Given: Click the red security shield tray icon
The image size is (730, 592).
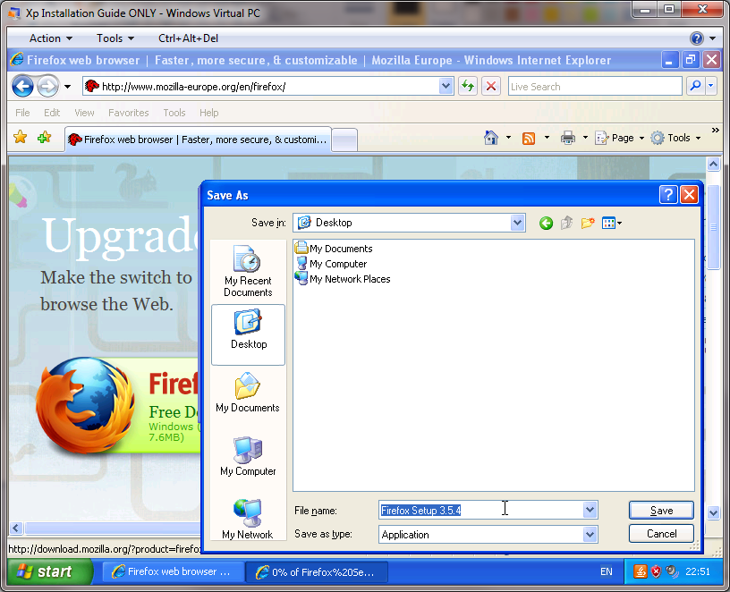Looking at the screenshot, I should pos(656,571).
